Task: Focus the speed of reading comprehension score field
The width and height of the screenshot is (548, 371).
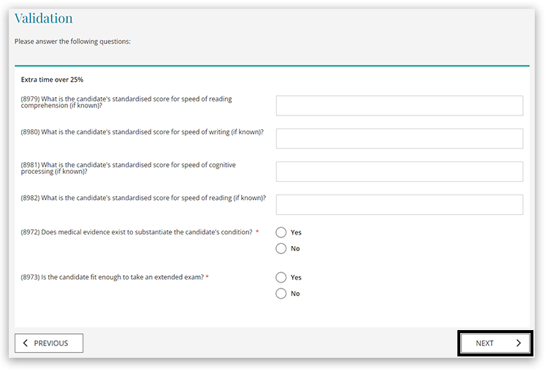Action: point(399,106)
